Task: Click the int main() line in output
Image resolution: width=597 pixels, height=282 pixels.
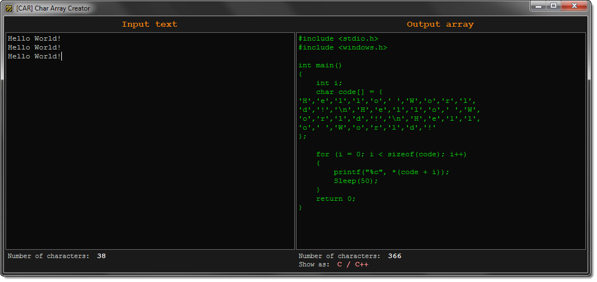Action: click(319, 65)
